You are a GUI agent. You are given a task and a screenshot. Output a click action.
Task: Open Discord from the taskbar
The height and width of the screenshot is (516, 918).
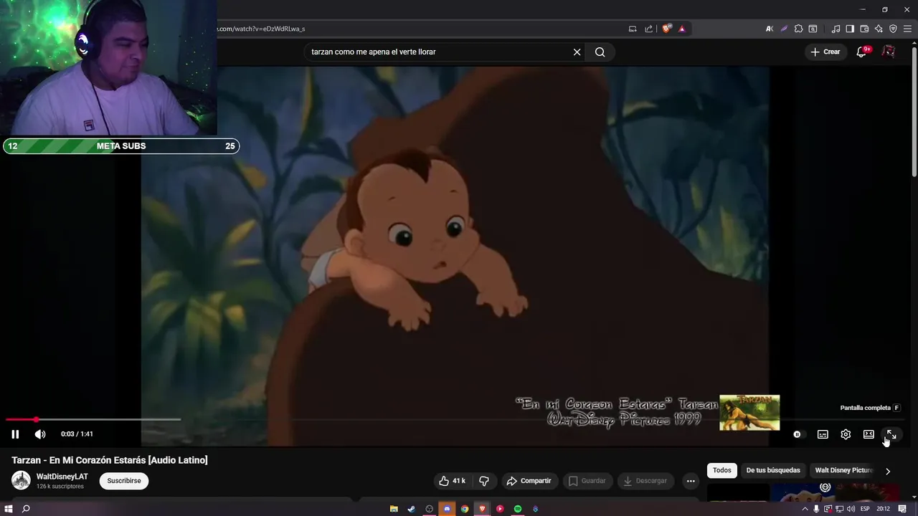pos(447,509)
